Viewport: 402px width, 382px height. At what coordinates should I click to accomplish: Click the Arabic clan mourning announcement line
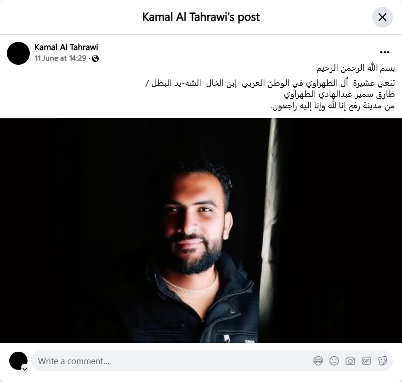270,83
